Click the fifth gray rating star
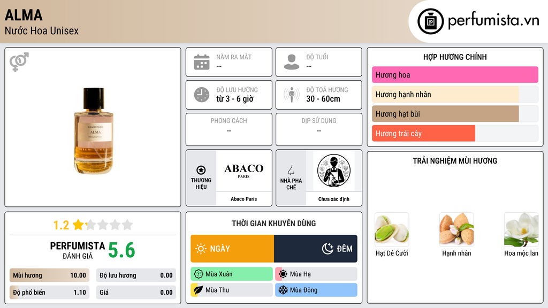This screenshot has height=308, width=548. [x=127, y=225]
